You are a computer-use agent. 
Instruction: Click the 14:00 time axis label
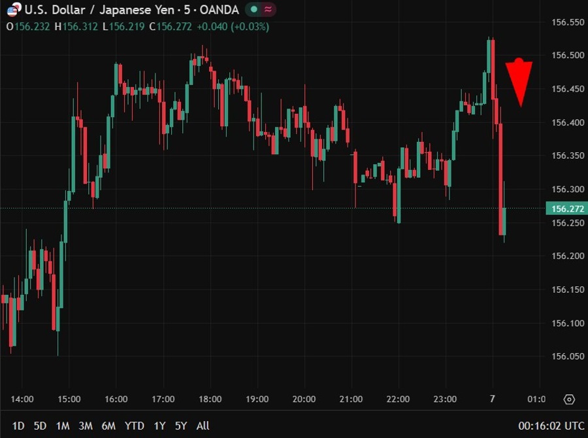coord(22,399)
